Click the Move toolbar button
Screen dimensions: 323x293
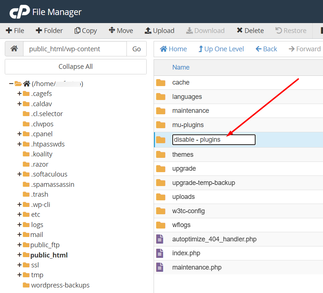(121, 31)
